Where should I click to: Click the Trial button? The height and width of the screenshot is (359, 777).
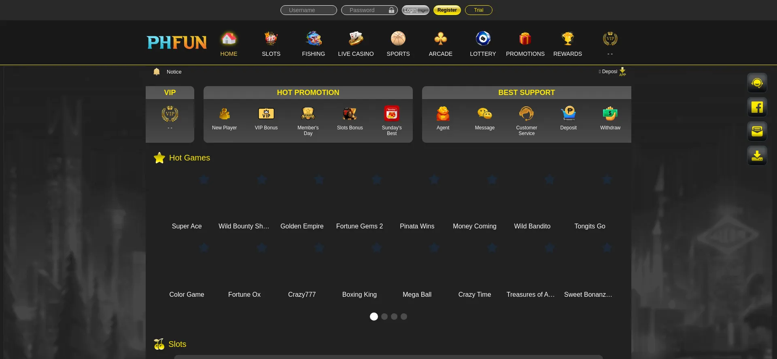pos(478,10)
